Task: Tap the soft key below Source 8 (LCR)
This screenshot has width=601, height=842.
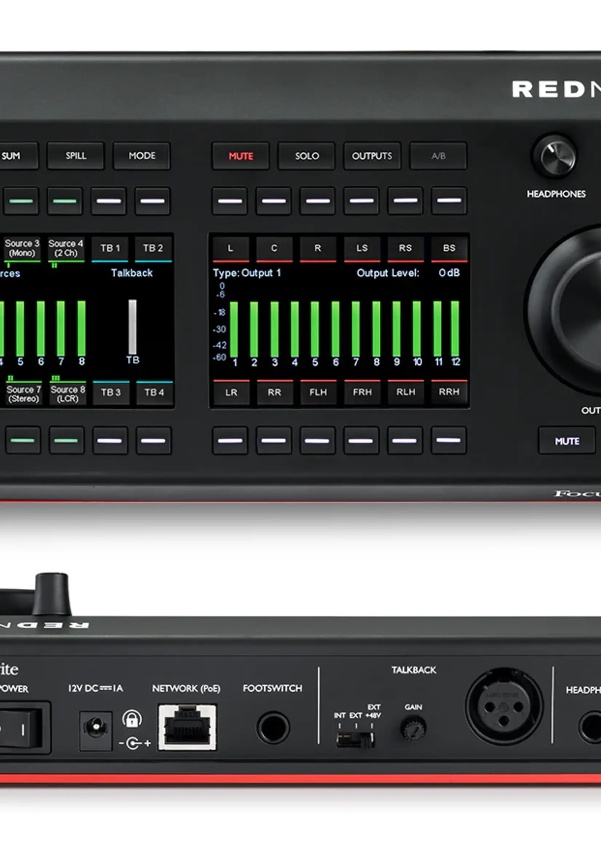Action: (x=66, y=440)
